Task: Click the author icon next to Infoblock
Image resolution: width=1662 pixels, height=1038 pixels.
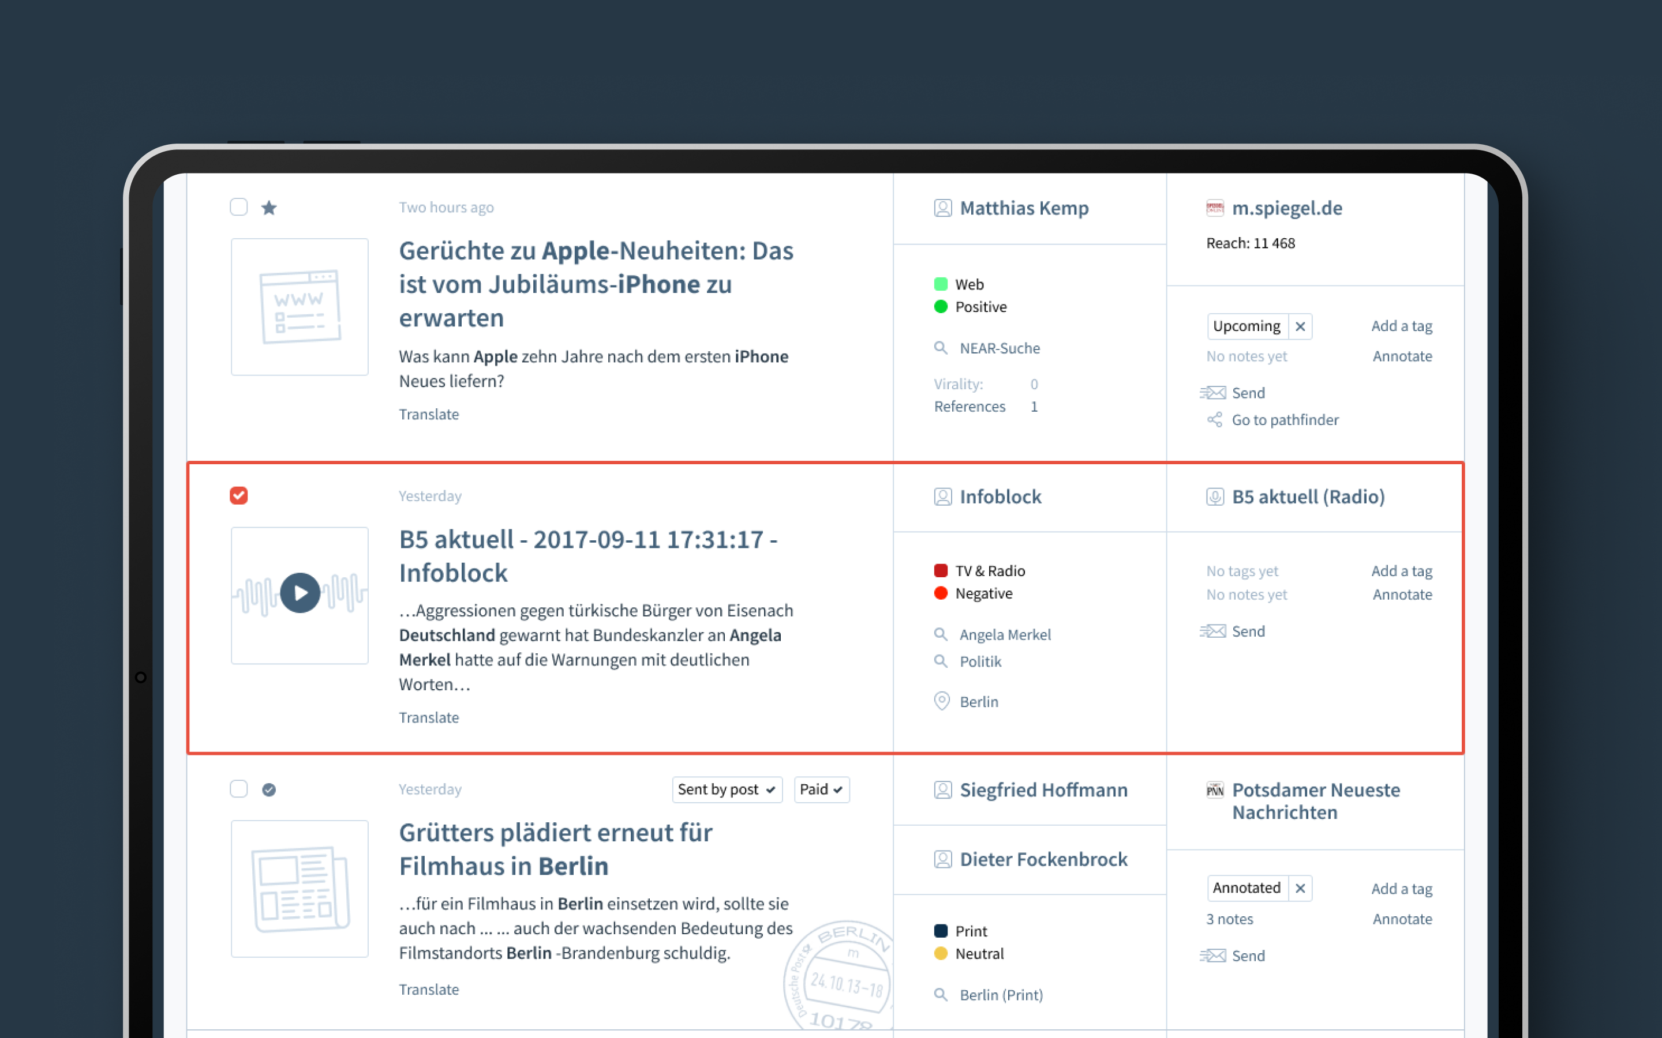Action: pyautogui.click(x=943, y=497)
